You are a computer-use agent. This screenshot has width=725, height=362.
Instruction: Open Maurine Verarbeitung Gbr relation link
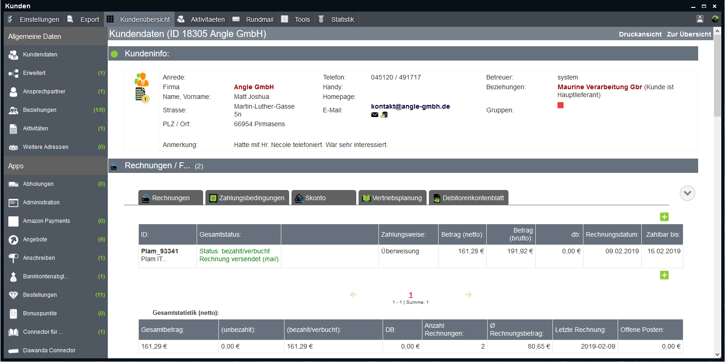600,87
